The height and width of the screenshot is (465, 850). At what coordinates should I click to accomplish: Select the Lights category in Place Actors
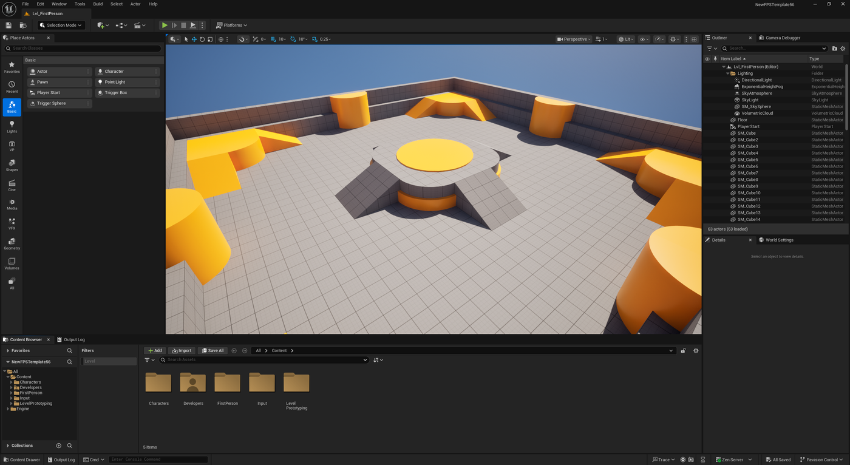point(12,127)
